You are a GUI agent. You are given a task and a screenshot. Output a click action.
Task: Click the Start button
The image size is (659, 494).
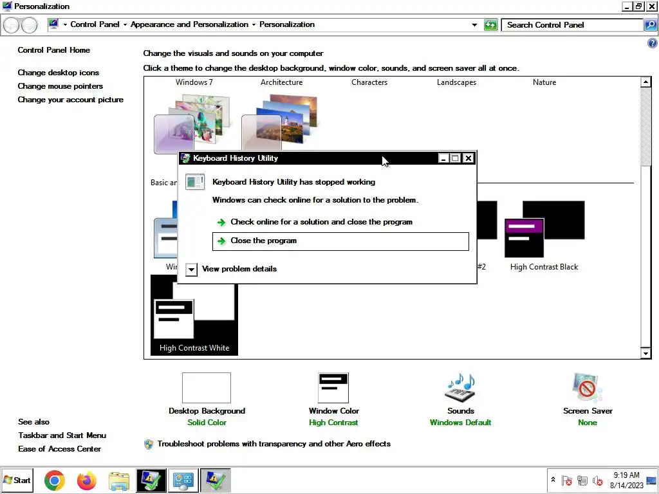coord(17,480)
